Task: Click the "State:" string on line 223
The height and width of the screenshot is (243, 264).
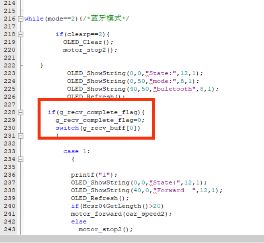Action: (161, 73)
